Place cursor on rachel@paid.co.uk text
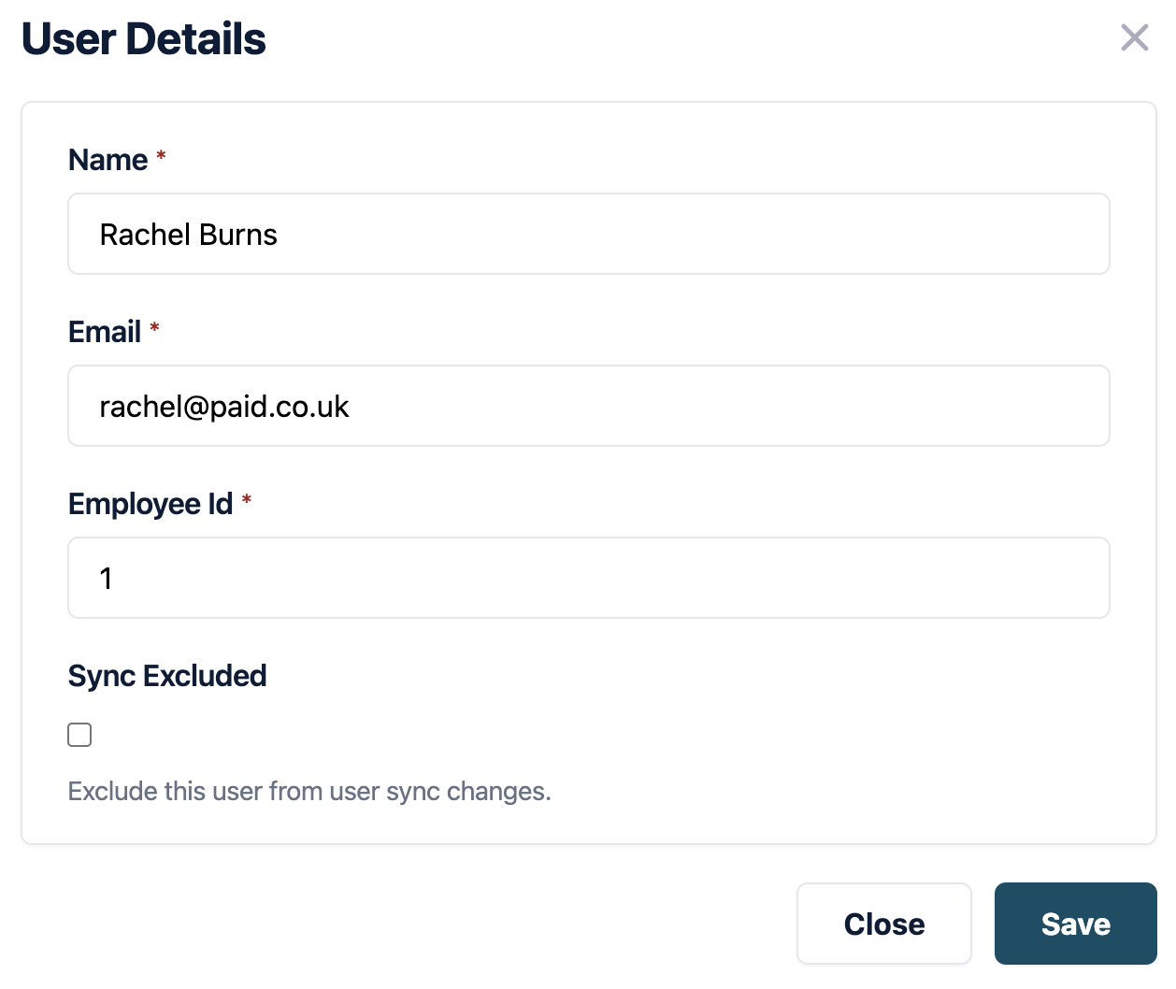 coord(224,407)
